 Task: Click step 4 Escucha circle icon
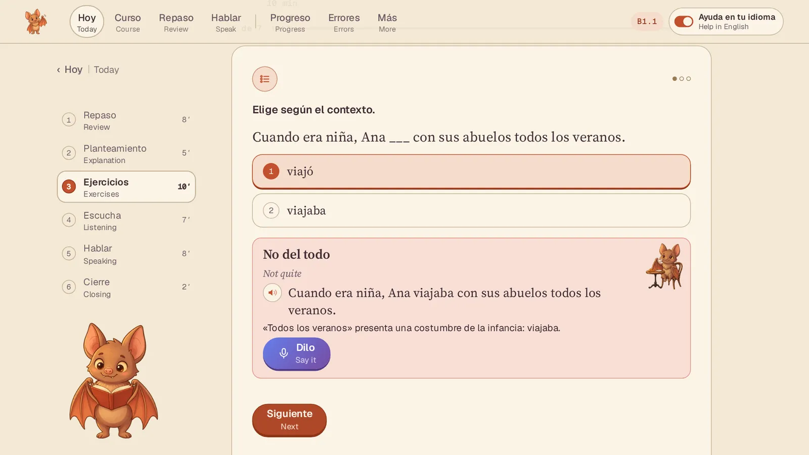click(x=69, y=220)
